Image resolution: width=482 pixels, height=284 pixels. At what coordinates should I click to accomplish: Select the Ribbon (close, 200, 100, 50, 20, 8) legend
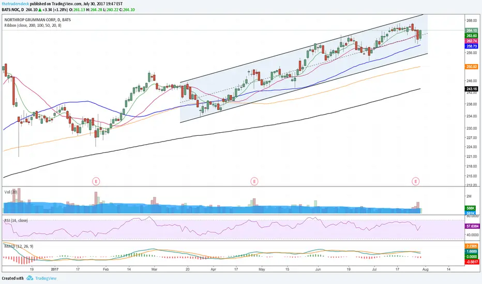pyautogui.click(x=33, y=25)
